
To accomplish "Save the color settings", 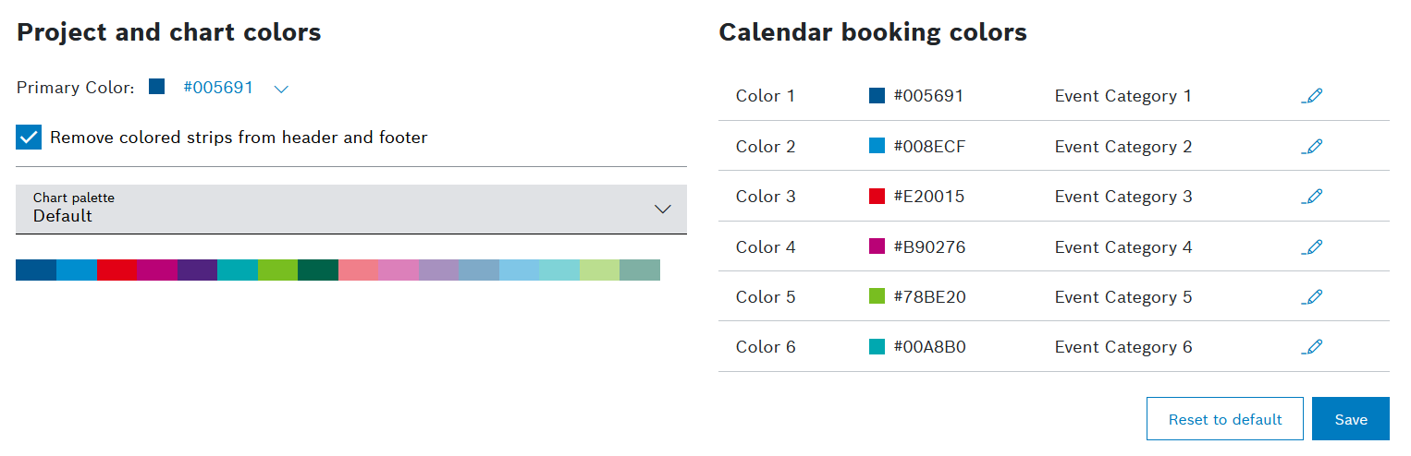I will click(1350, 419).
